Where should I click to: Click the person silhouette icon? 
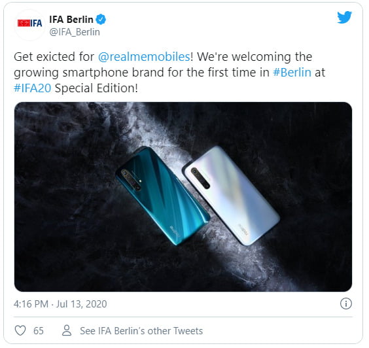click(x=67, y=330)
